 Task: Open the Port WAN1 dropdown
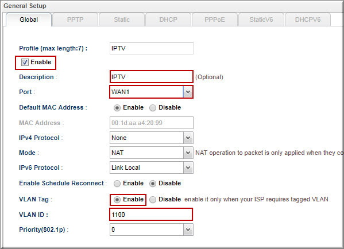coord(152,92)
